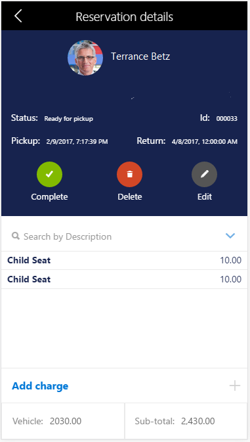The height and width of the screenshot is (442, 250).
Task: Click the Edit text label
Action: tap(205, 197)
